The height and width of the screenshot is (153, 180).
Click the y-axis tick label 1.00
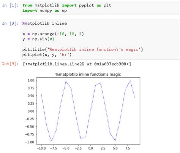31,80
